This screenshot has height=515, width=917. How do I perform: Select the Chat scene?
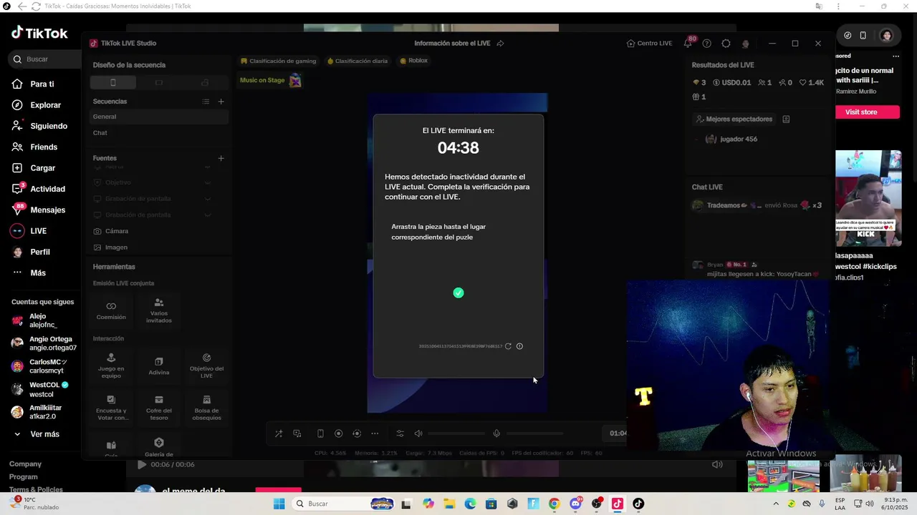click(x=159, y=133)
